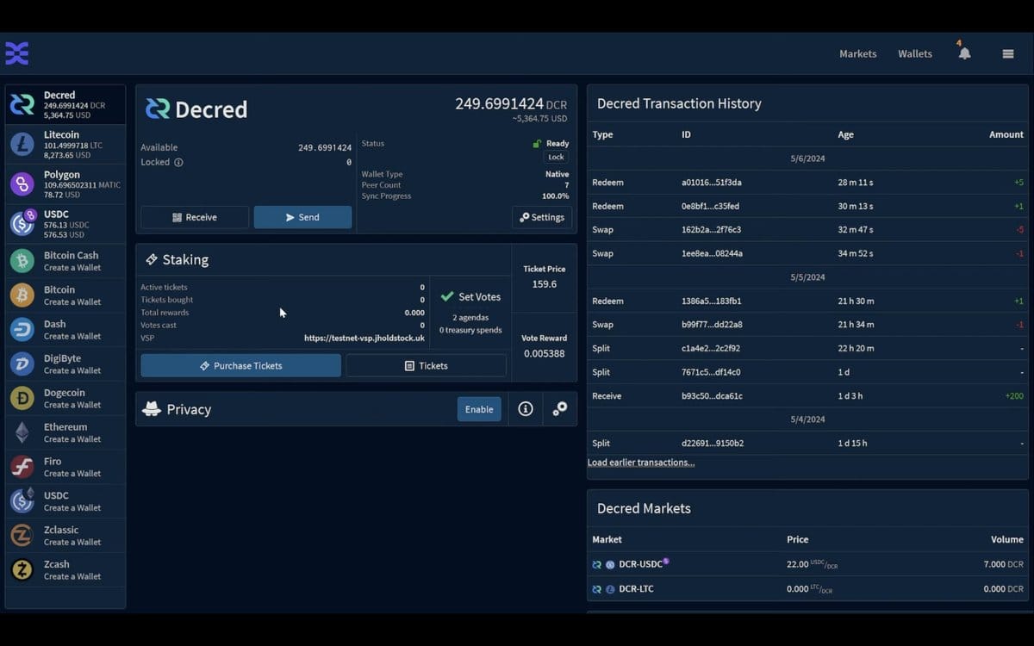
Task: Click the 249.6991424 DCR balance header
Action: [511, 104]
